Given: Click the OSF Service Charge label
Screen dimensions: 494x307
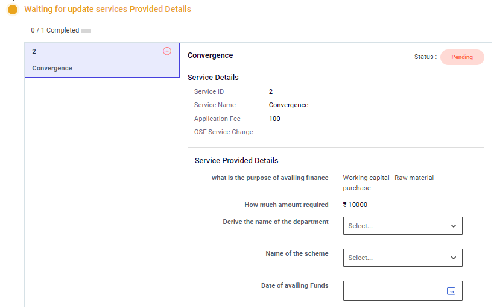Looking at the screenshot, I should [223, 132].
